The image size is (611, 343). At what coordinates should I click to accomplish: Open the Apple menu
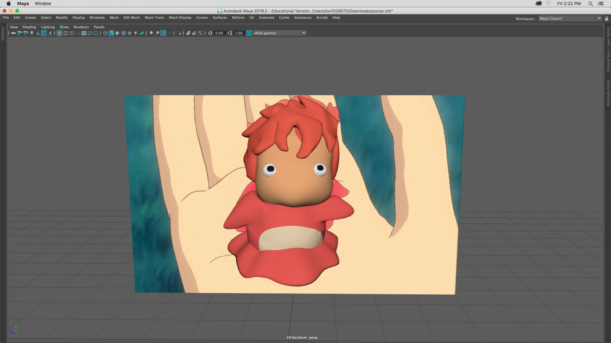[8, 3]
